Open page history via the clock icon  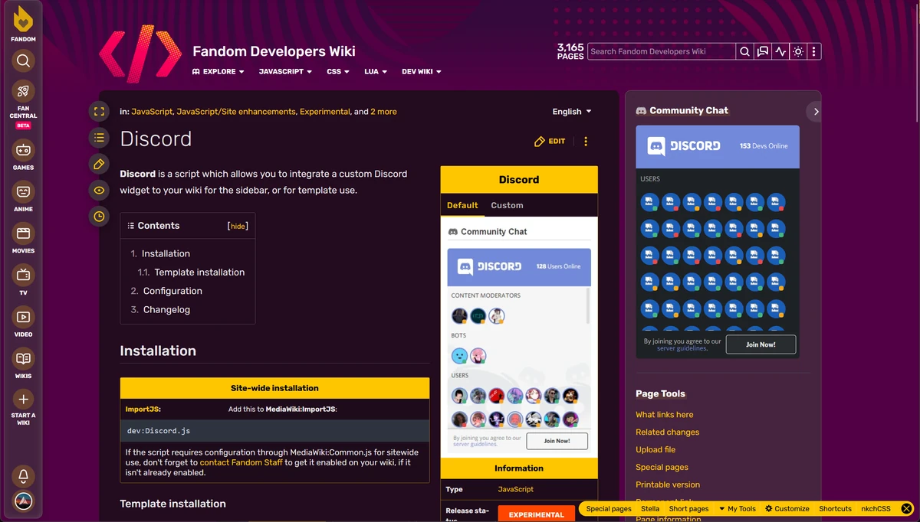coord(99,217)
